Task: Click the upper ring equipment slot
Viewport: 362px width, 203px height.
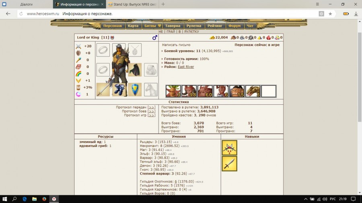Action: (x=103, y=50)
